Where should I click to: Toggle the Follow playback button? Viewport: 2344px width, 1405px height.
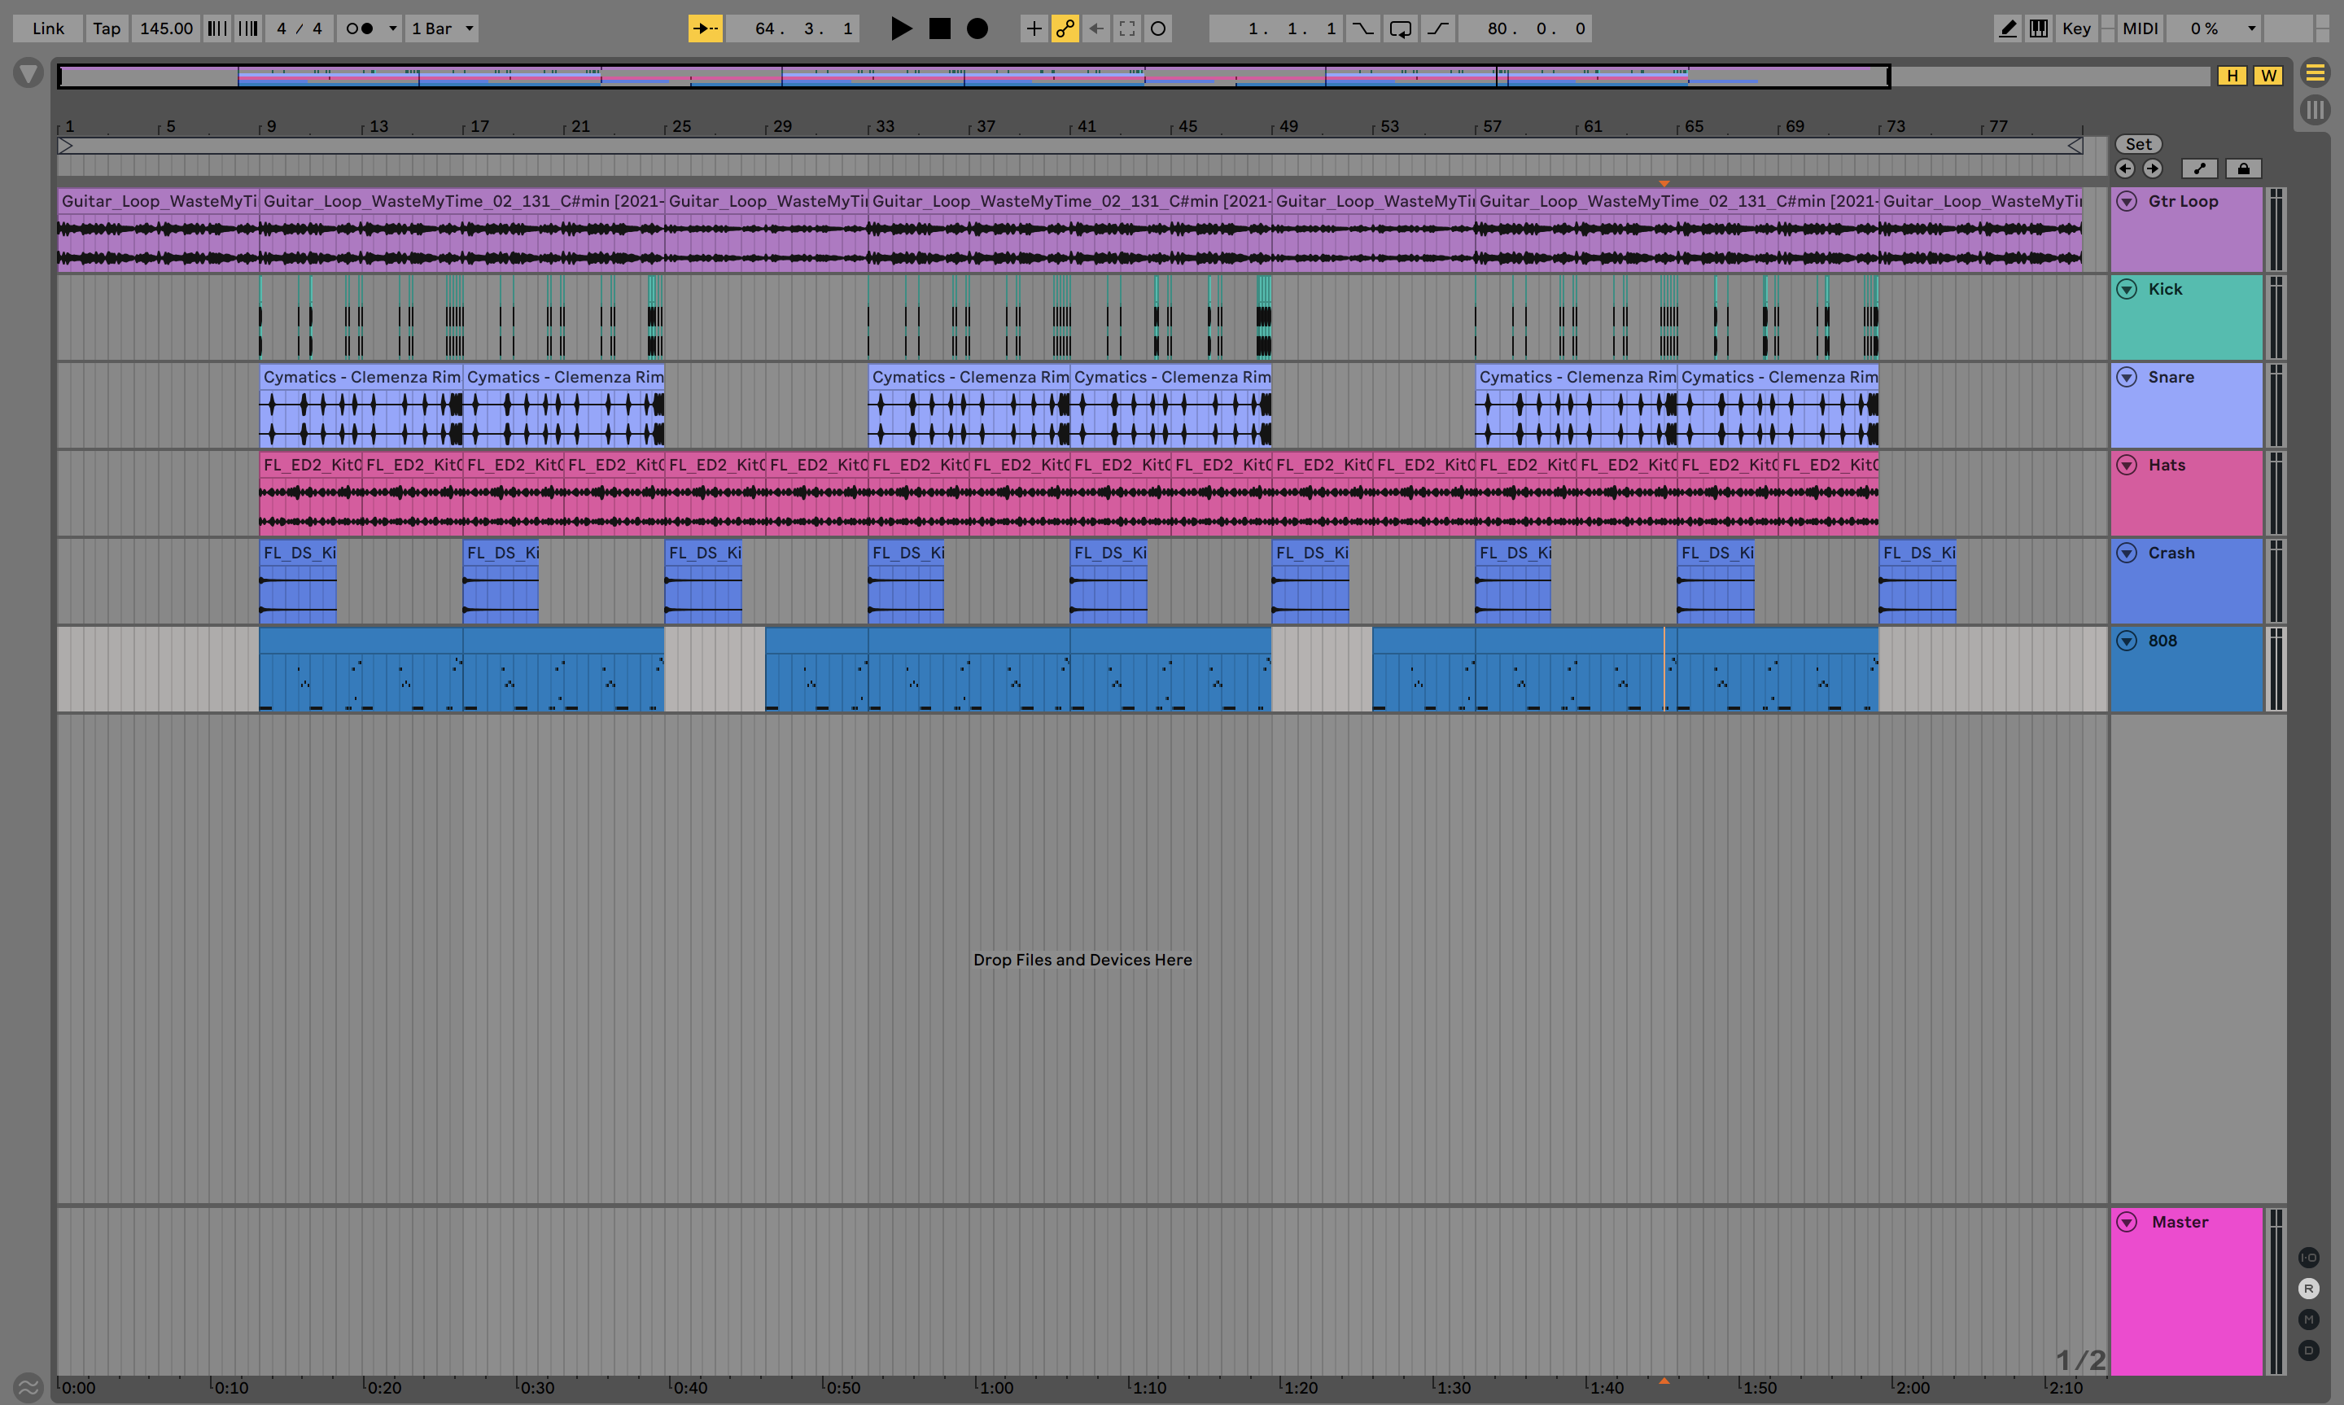(x=705, y=28)
